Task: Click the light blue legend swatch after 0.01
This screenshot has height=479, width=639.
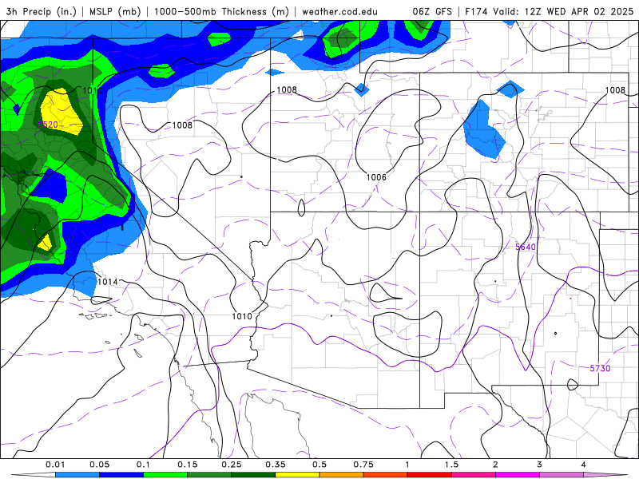Action: [77, 475]
